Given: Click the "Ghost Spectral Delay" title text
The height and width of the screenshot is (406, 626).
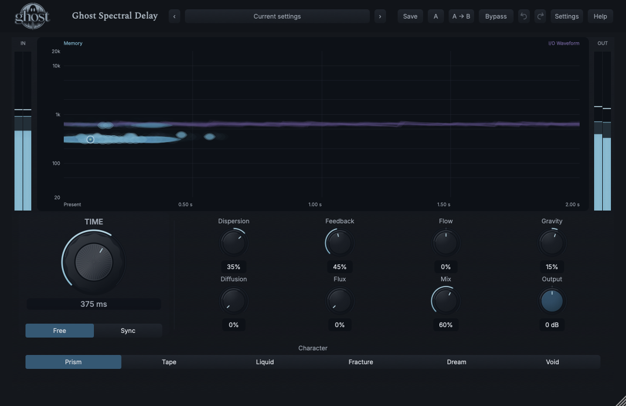Looking at the screenshot, I should tap(115, 16).
